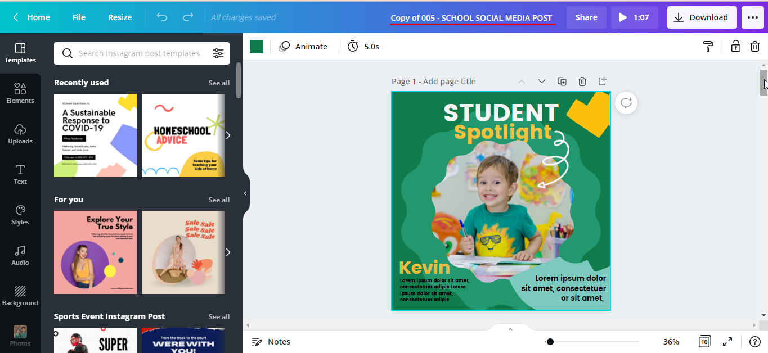Select the Spotlight text on the canvas
The image size is (768, 353).
pos(502,132)
